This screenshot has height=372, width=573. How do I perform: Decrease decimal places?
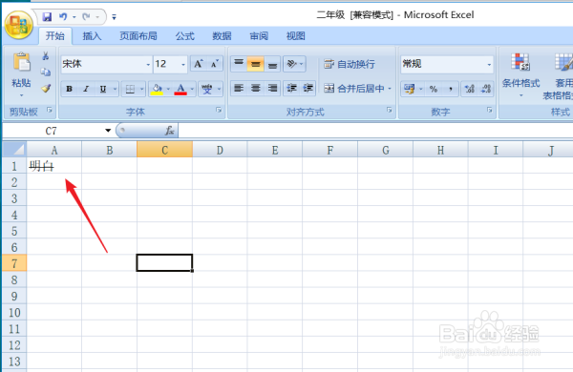click(486, 89)
